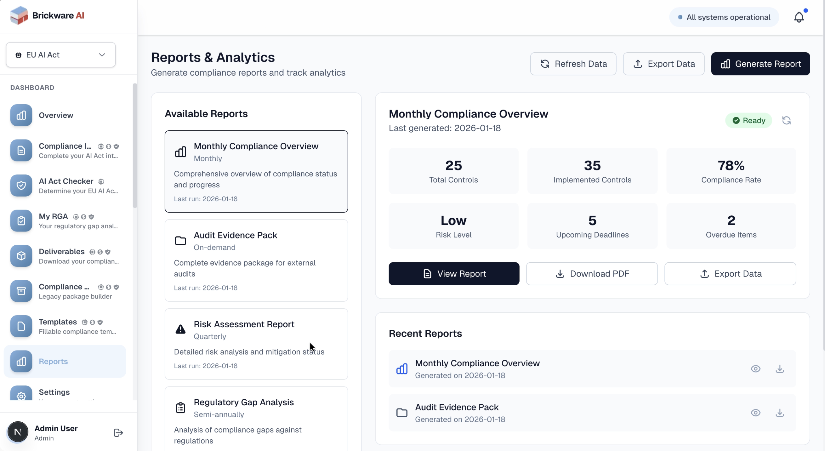Image resolution: width=825 pixels, height=451 pixels.
Task: Click the AI Act Checker shield icon
Action: (x=21, y=186)
